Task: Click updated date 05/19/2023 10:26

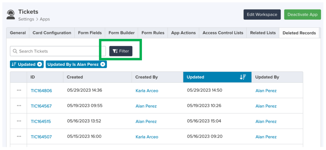Action: click(x=204, y=106)
